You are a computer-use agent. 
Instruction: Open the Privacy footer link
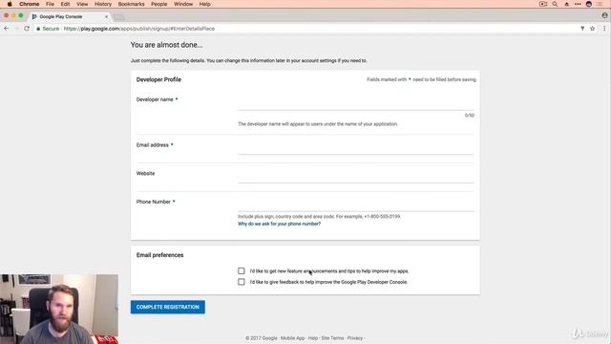pyautogui.click(x=354, y=338)
